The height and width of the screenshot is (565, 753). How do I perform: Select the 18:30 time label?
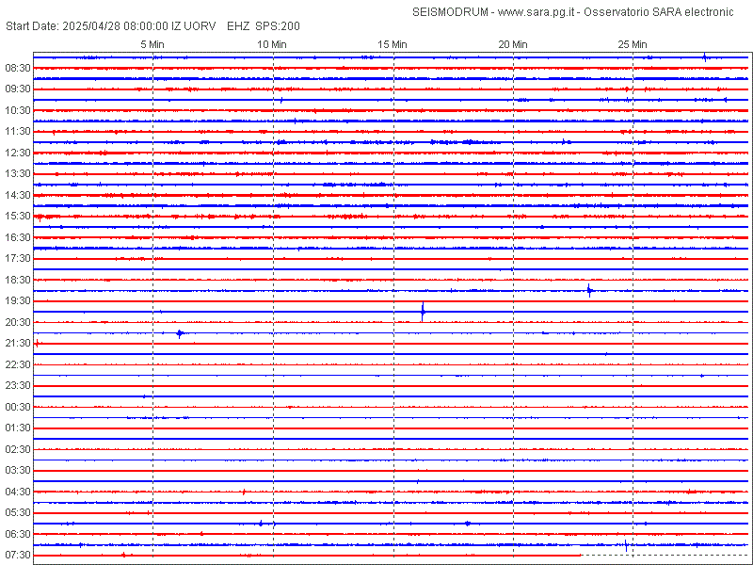tap(18, 280)
